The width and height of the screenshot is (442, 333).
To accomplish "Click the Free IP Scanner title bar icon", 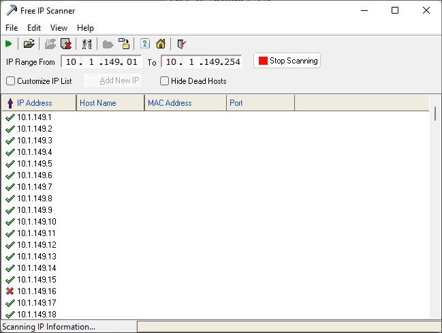I will [12, 10].
